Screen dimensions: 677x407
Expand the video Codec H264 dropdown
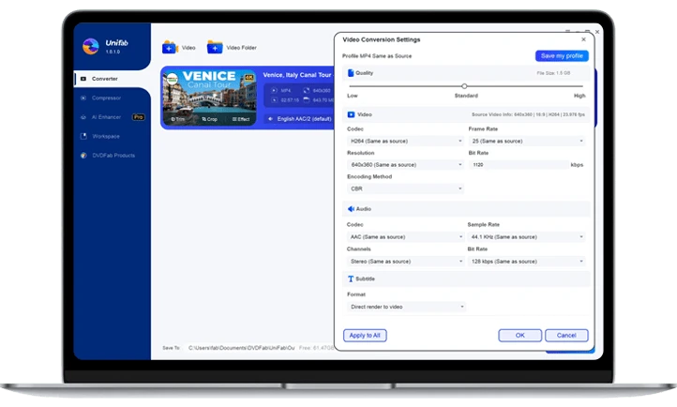[x=405, y=141]
